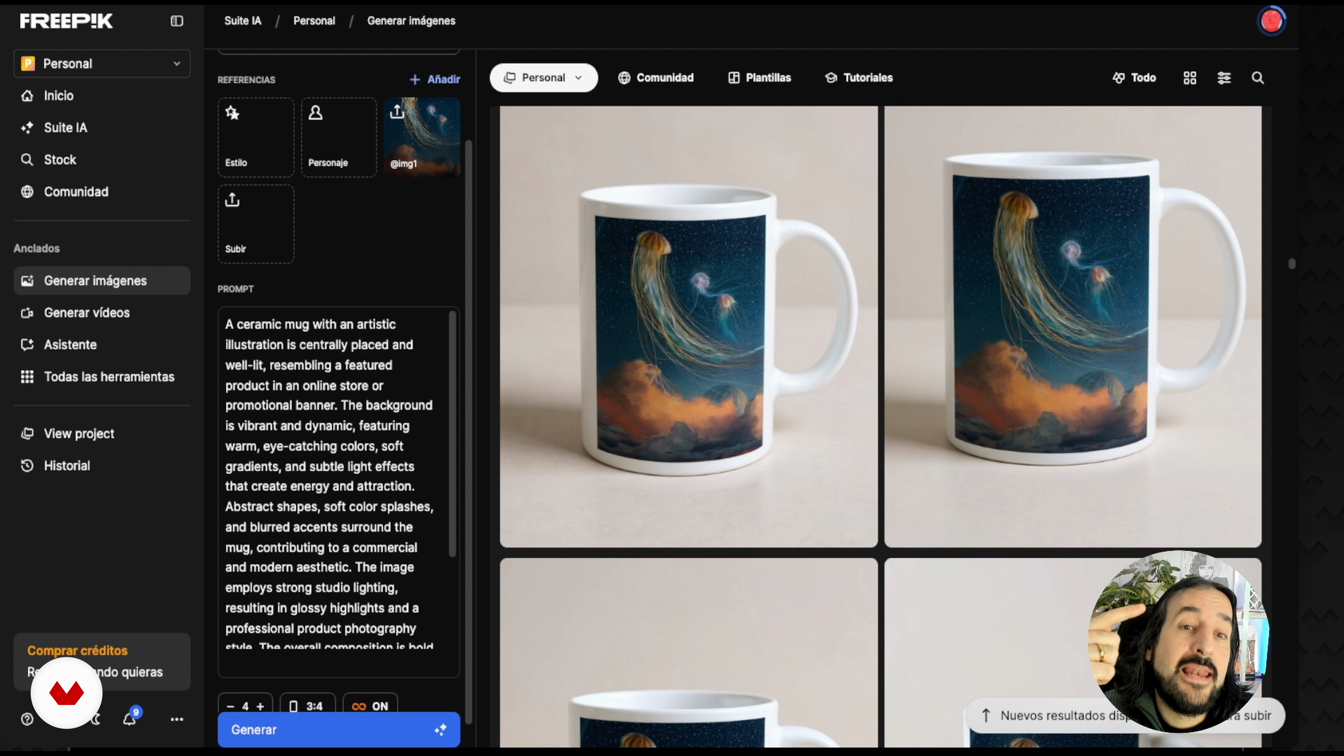Expand the Personal workspace selector in sidebar
This screenshot has width=1344, height=756.
click(x=102, y=64)
